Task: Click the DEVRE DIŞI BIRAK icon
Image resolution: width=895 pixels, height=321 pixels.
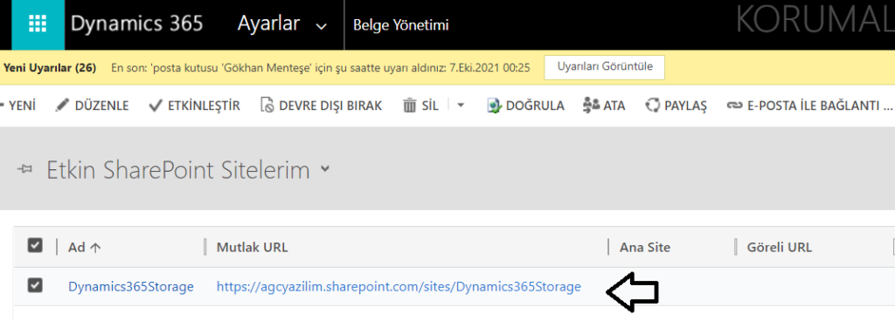Action: click(267, 106)
